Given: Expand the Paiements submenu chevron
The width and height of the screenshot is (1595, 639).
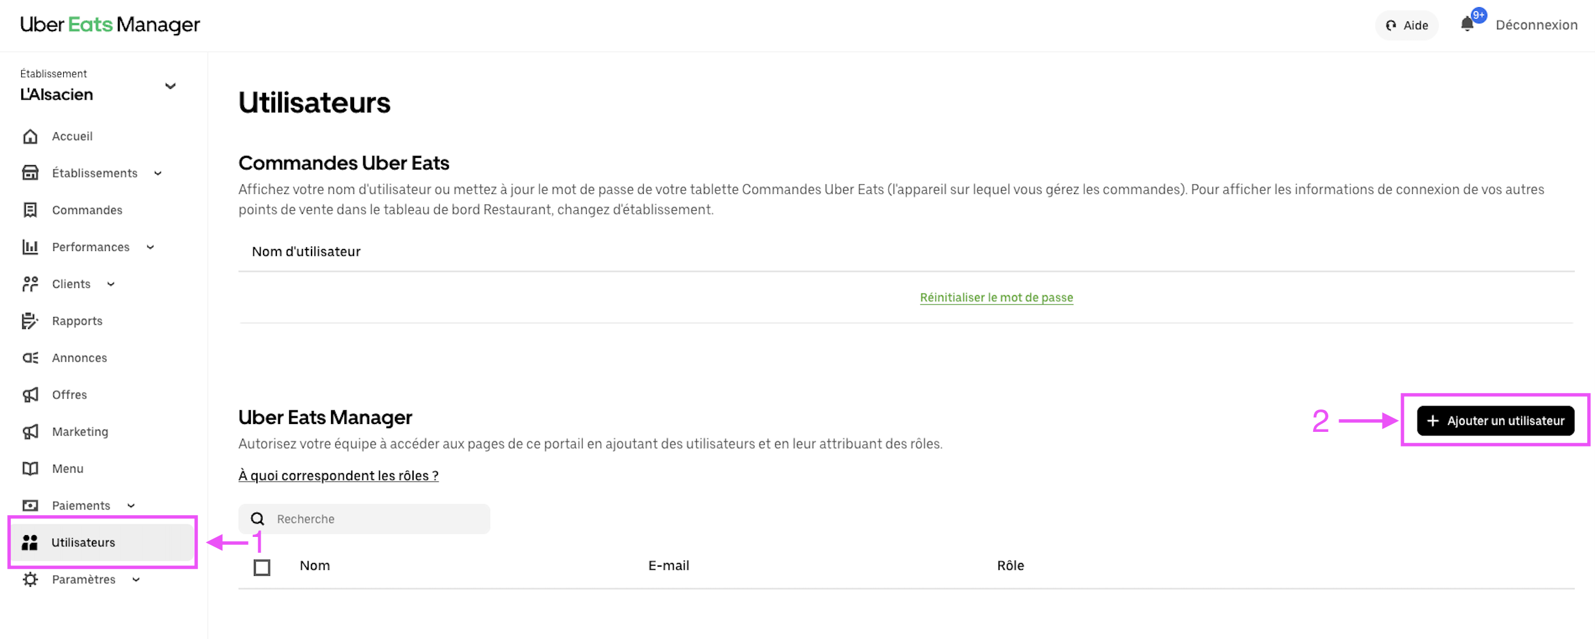Looking at the screenshot, I should click(131, 506).
